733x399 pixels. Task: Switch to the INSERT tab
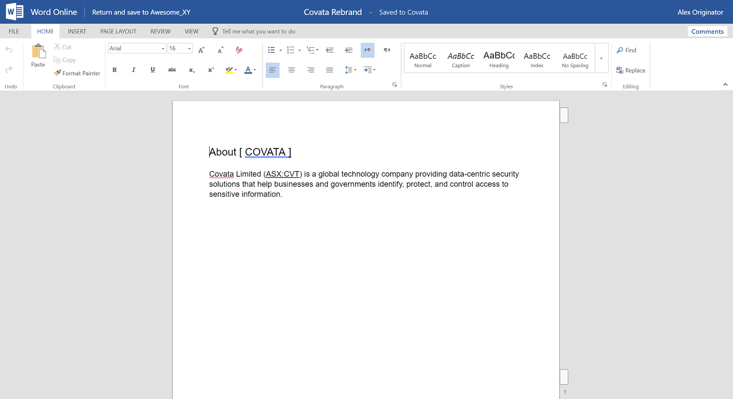(77, 32)
